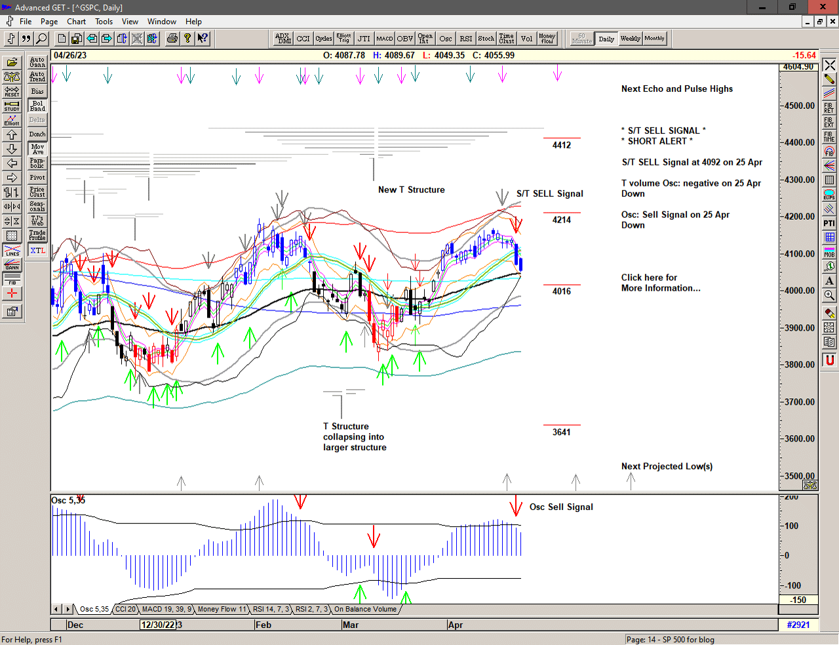839x645 pixels.
Task: Toggle the XTL indicator button
Action: (x=37, y=250)
